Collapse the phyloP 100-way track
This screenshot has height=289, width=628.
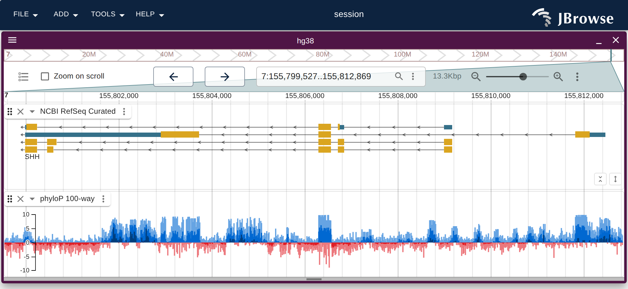(x=32, y=199)
